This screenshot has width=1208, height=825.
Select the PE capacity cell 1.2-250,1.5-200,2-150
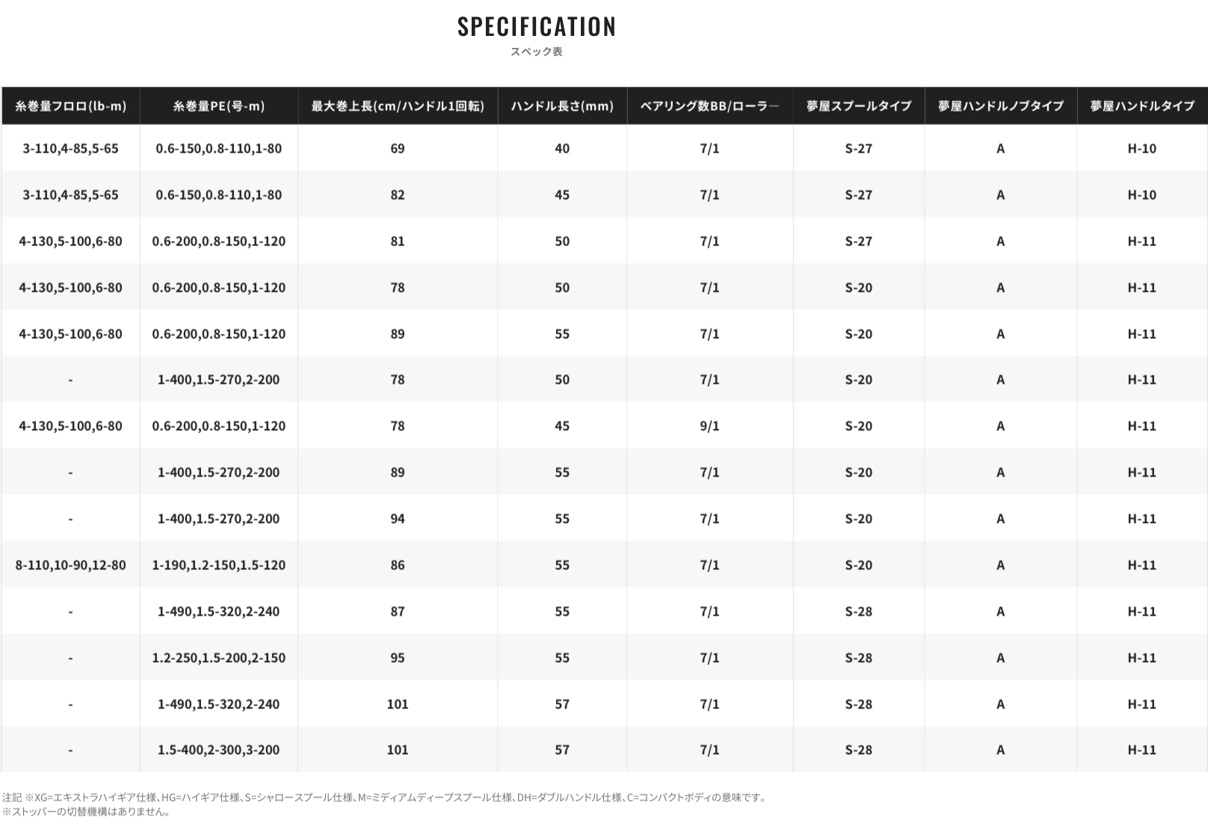point(218,658)
